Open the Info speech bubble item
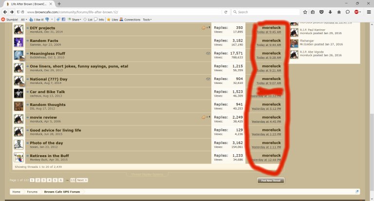Image resolution: width=374 pixels, height=201 pixels. pyautogui.click(x=99, y=20)
